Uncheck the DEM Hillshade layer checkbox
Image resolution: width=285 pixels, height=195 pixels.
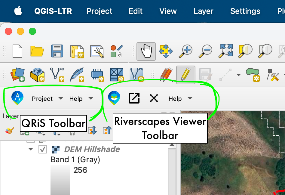coord(43,150)
